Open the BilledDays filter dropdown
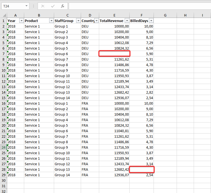The width and height of the screenshot is (211, 193). (151, 21)
